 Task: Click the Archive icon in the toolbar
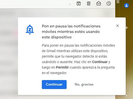tap(79, 3)
